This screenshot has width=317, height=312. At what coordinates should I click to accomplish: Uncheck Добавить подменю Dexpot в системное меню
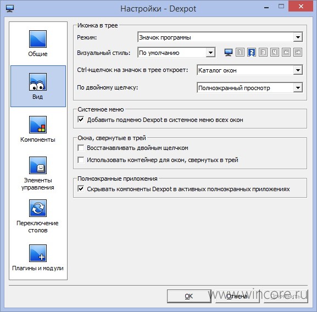[81, 119]
